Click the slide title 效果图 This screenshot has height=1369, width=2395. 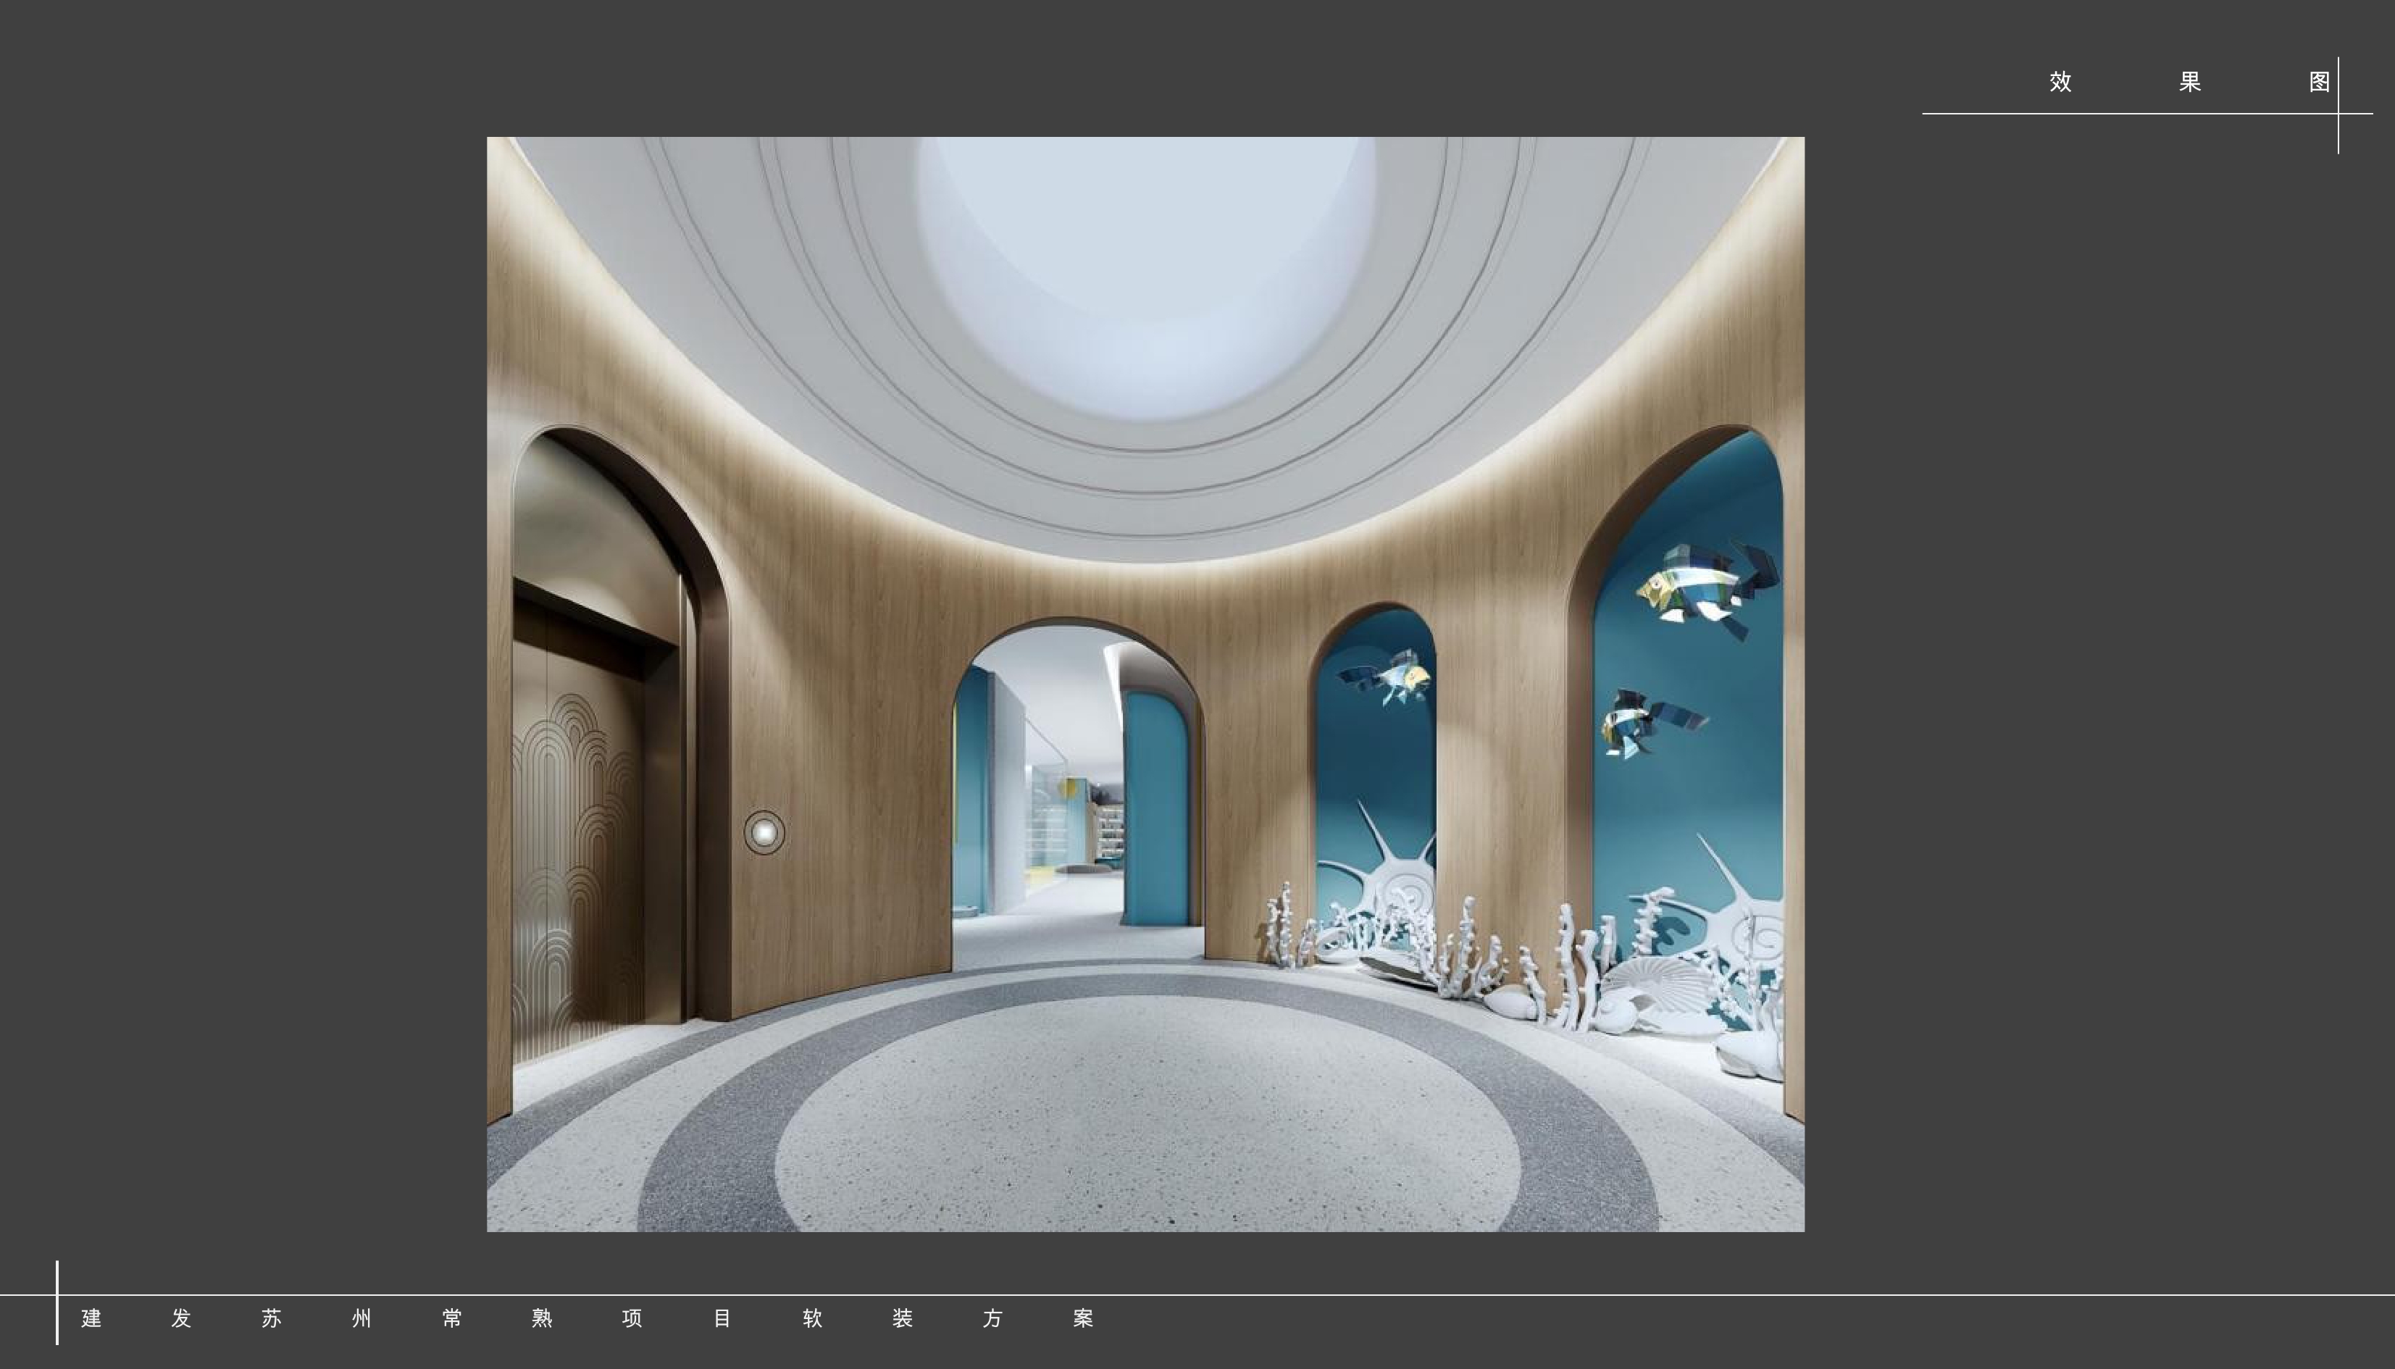pos(2189,82)
